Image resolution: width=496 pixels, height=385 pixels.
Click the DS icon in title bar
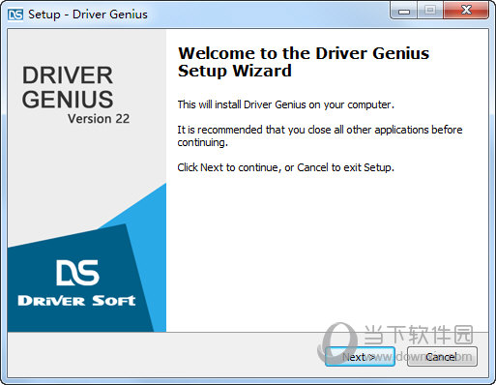point(15,15)
